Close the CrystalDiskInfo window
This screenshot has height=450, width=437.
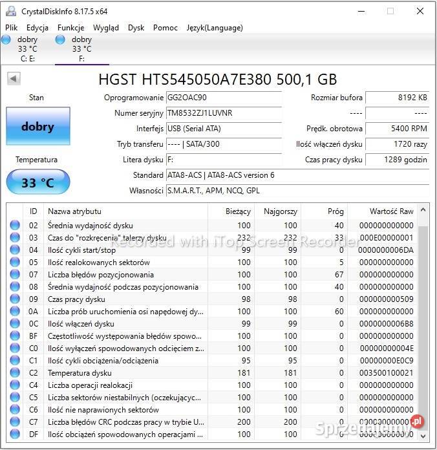pos(420,12)
